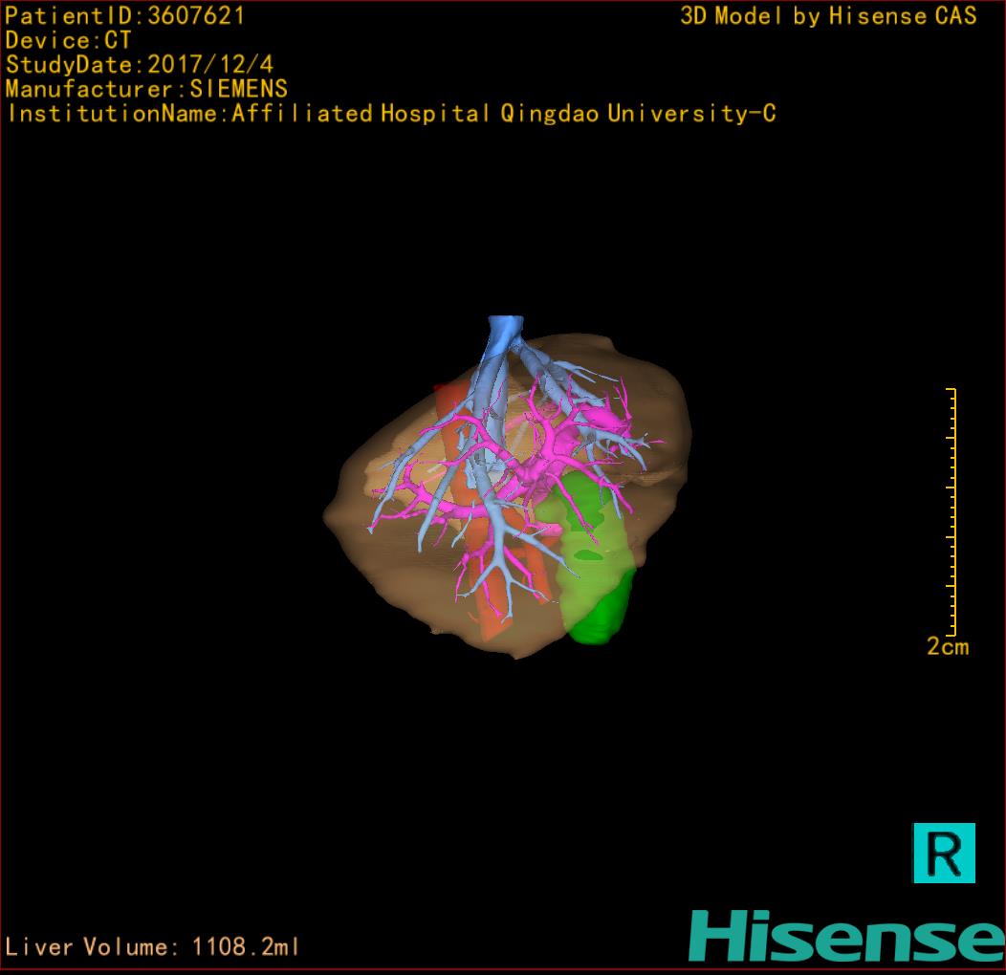Click the Manufacturer:SIEMENS text
1006x975 pixels.
click(x=146, y=90)
